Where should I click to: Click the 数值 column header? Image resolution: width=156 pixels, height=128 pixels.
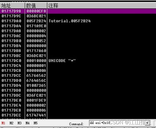click(36, 6)
